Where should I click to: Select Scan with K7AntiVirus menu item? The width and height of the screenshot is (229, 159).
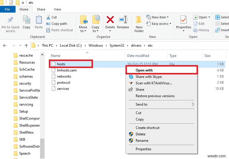pos(162,83)
